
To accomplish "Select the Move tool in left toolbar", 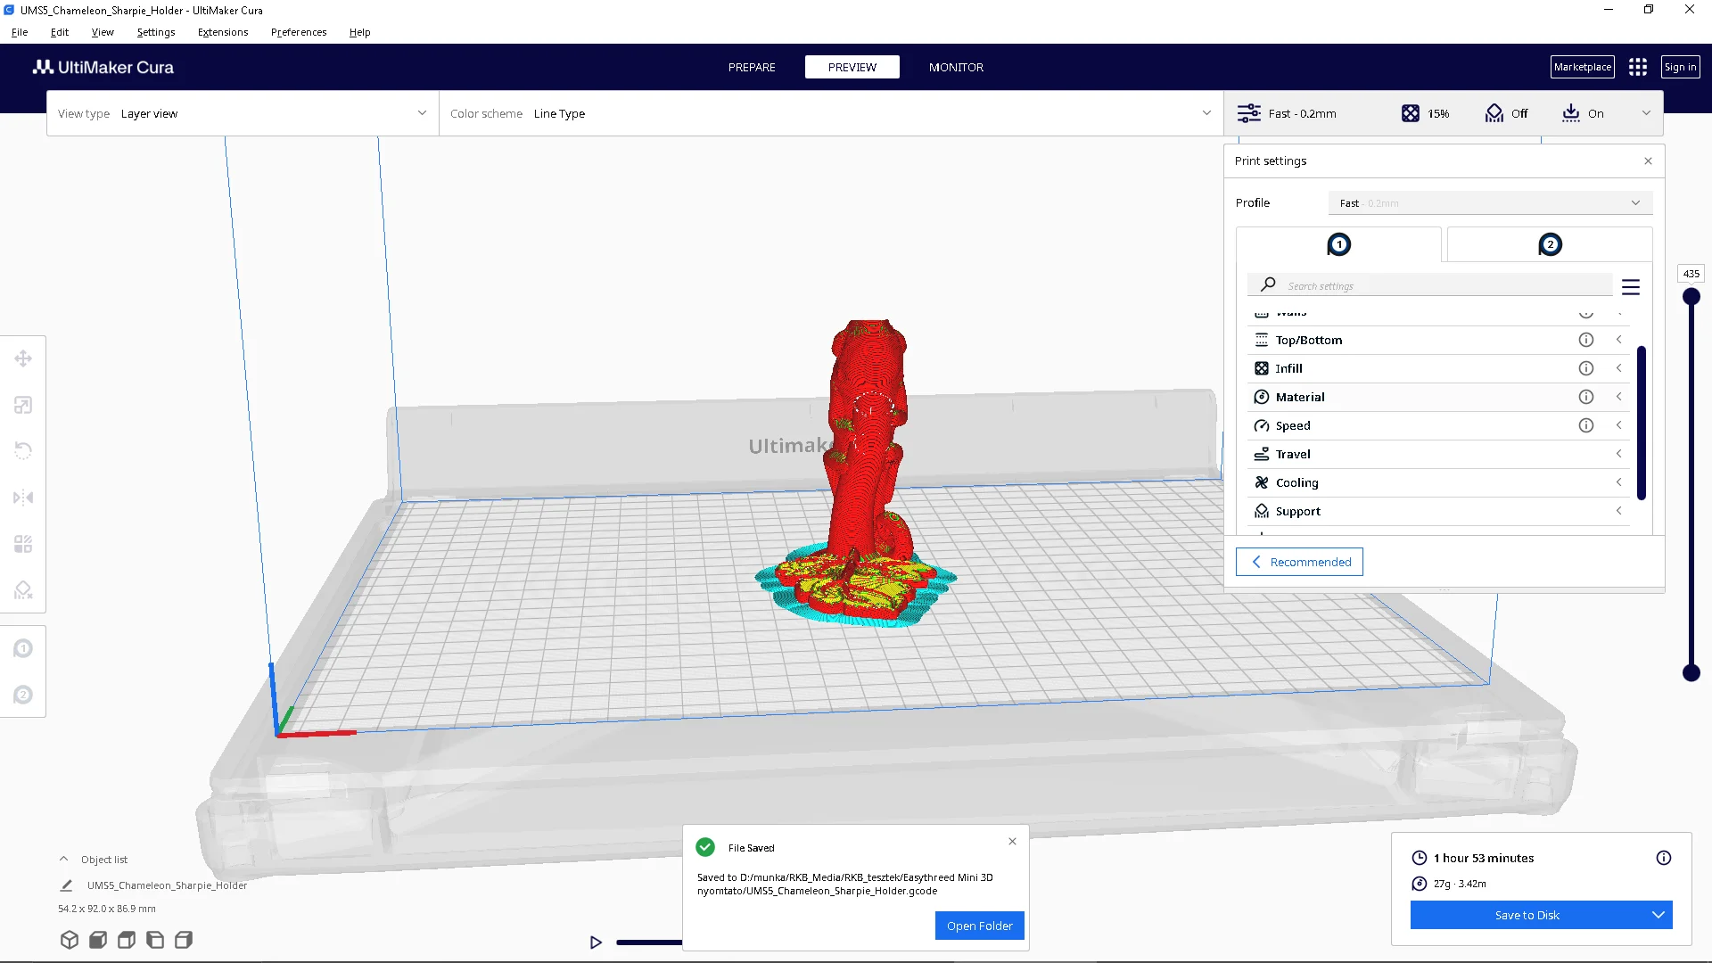I will pyautogui.click(x=23, y=358).
